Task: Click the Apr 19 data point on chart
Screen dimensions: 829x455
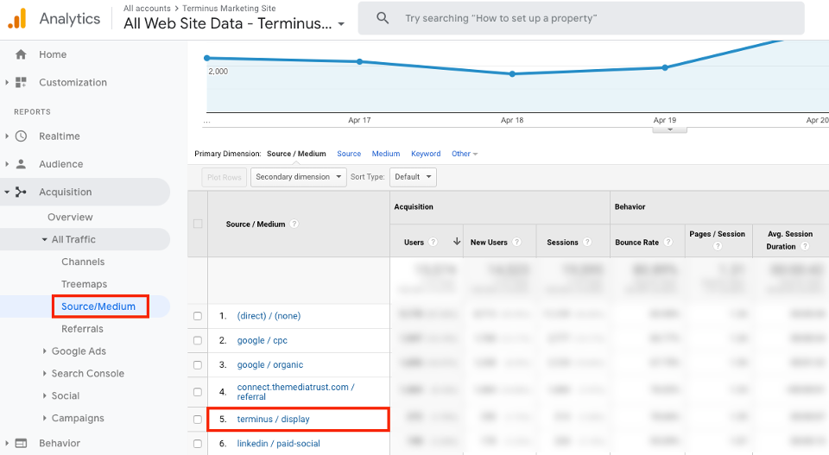Action: pyautogui.click(x=665, y=67)
